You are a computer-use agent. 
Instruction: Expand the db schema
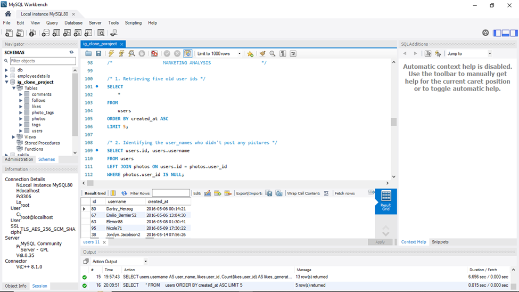pyautogui.click(x=6, y=70)
